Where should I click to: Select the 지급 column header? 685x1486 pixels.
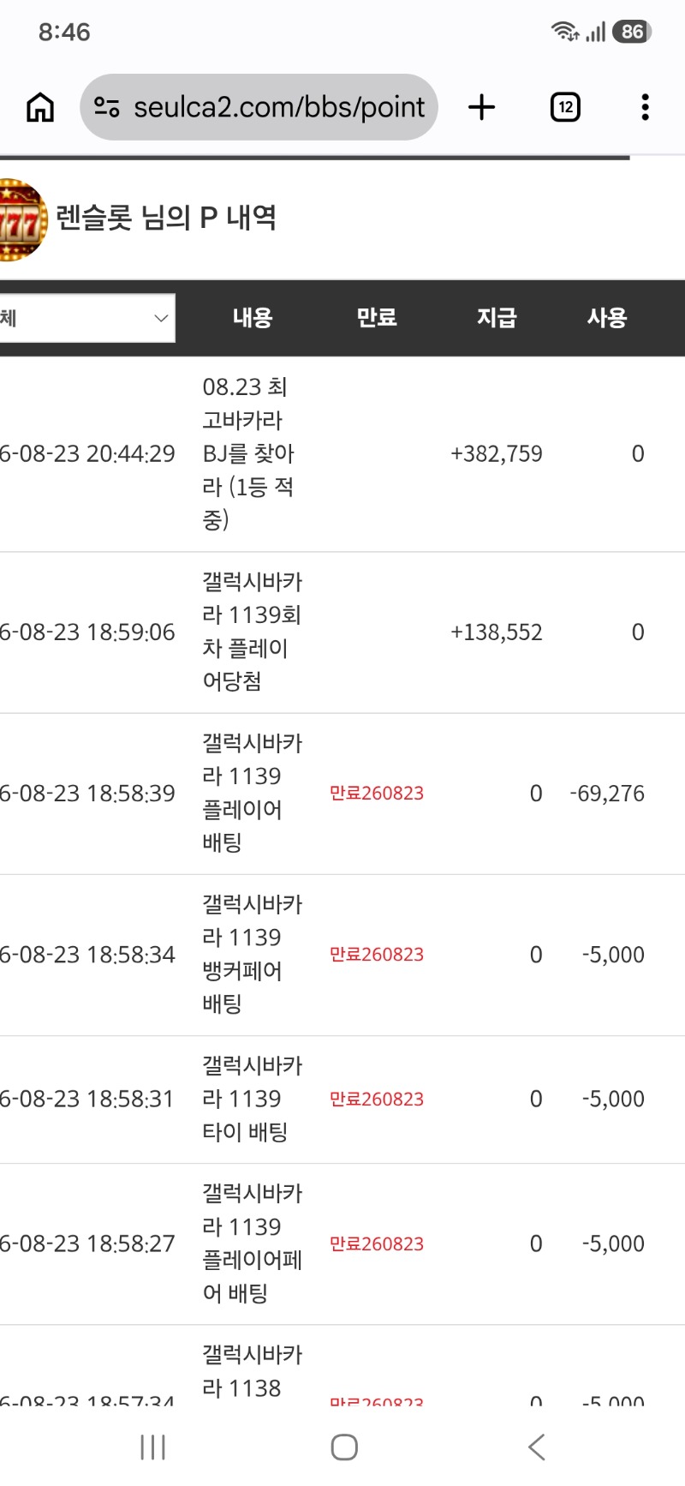[497, 318]
